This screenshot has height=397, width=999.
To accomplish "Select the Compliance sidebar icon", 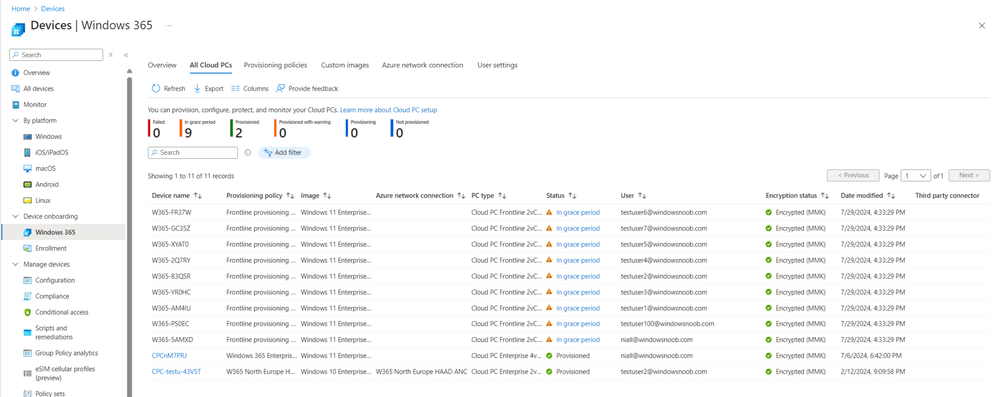I will point(28,296).
